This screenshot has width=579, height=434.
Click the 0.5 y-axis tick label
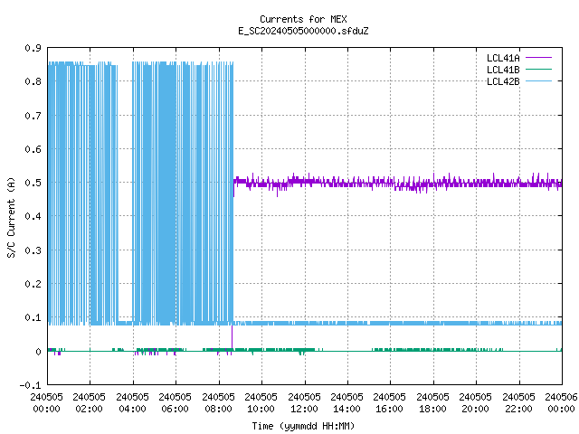tap(33, 183)
